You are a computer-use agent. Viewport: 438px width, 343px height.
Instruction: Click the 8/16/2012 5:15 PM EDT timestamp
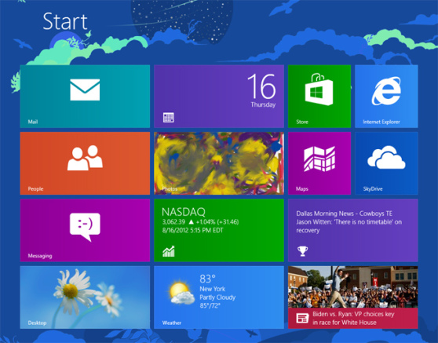[x=193, y=231]
